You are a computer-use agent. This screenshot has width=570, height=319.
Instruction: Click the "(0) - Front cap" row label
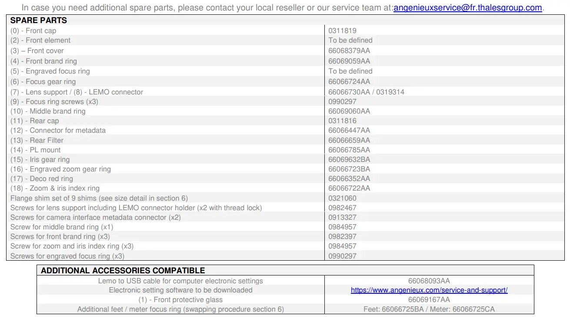[x=33, y=31]
